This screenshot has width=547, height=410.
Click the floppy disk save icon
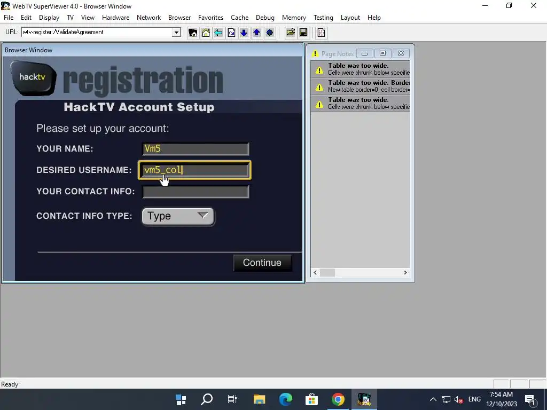303,33
